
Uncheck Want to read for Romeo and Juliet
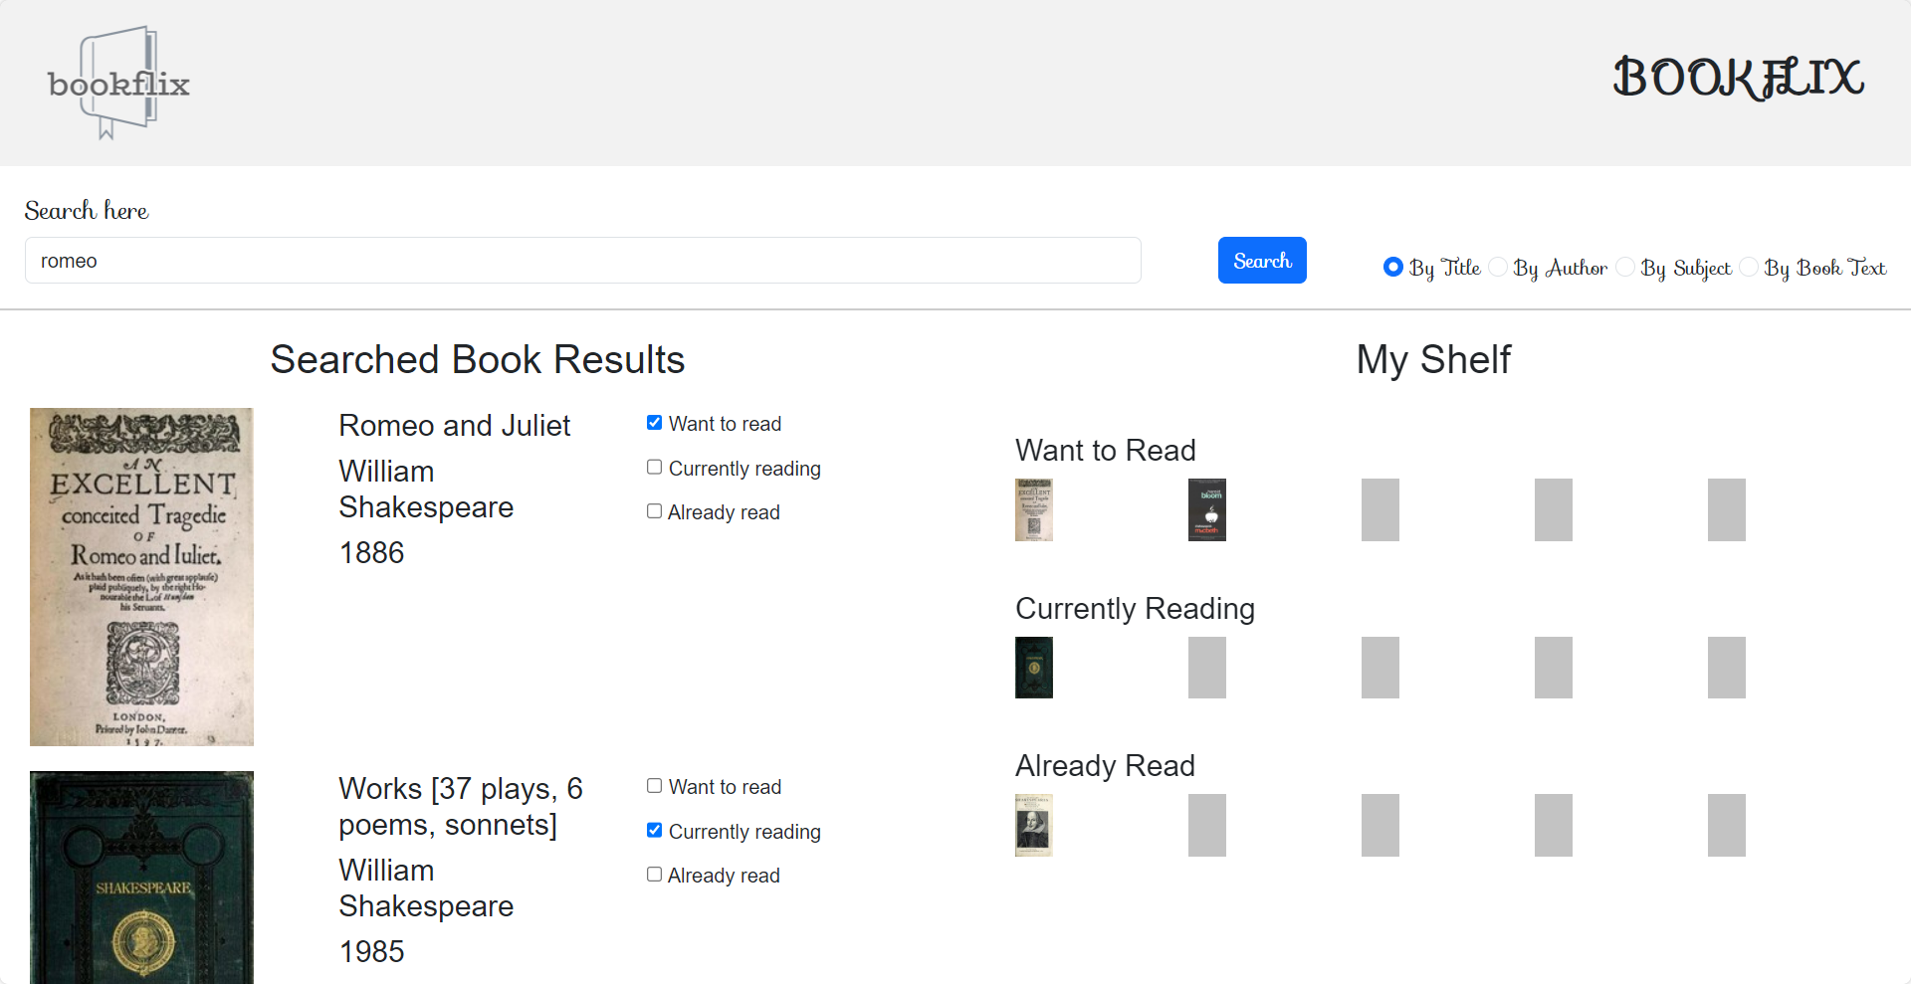tap(654, 423)
